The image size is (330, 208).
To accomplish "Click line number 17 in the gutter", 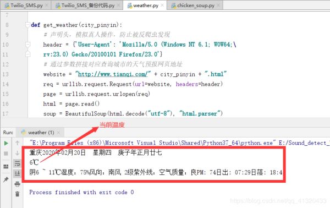I will click(x=5, y=114).
